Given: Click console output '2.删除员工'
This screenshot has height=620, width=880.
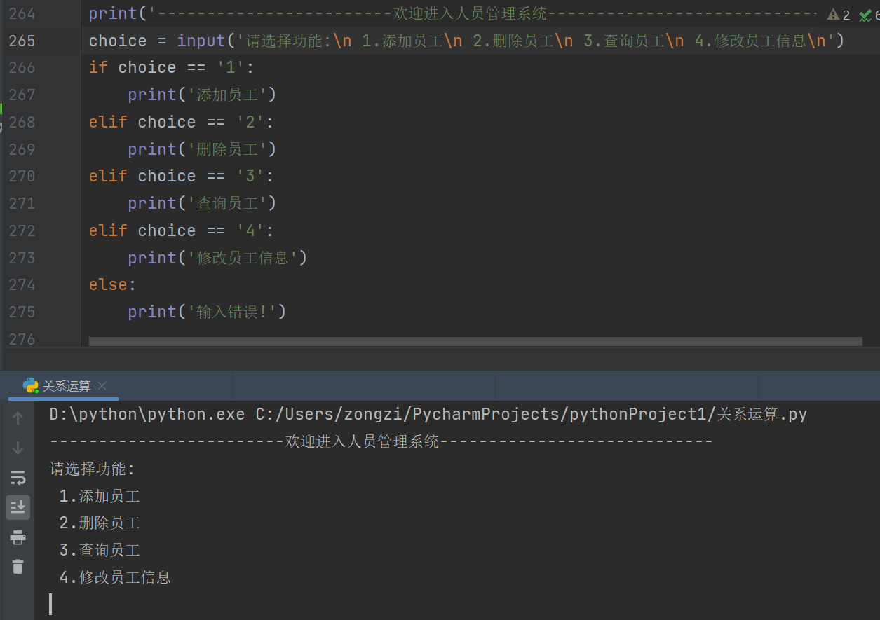Looking at the screenshot, I should point(100,523).
